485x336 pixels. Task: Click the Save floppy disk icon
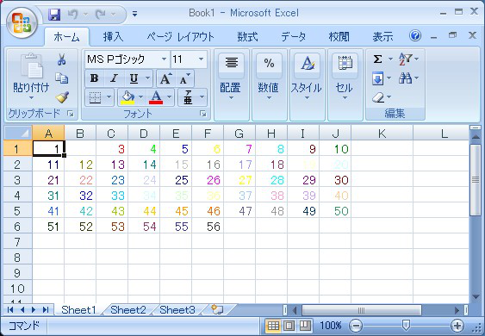[x=54, y=15]
